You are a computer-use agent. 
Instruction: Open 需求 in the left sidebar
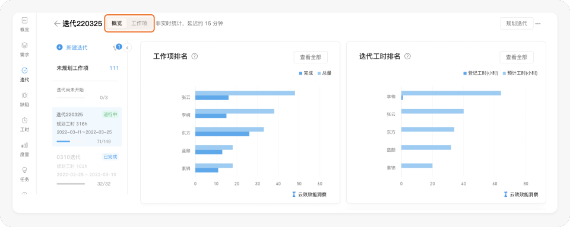click(x=24, y=49)
